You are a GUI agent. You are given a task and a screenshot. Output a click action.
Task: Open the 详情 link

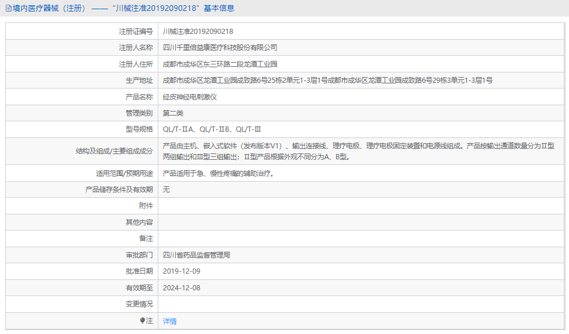(169, 321)
